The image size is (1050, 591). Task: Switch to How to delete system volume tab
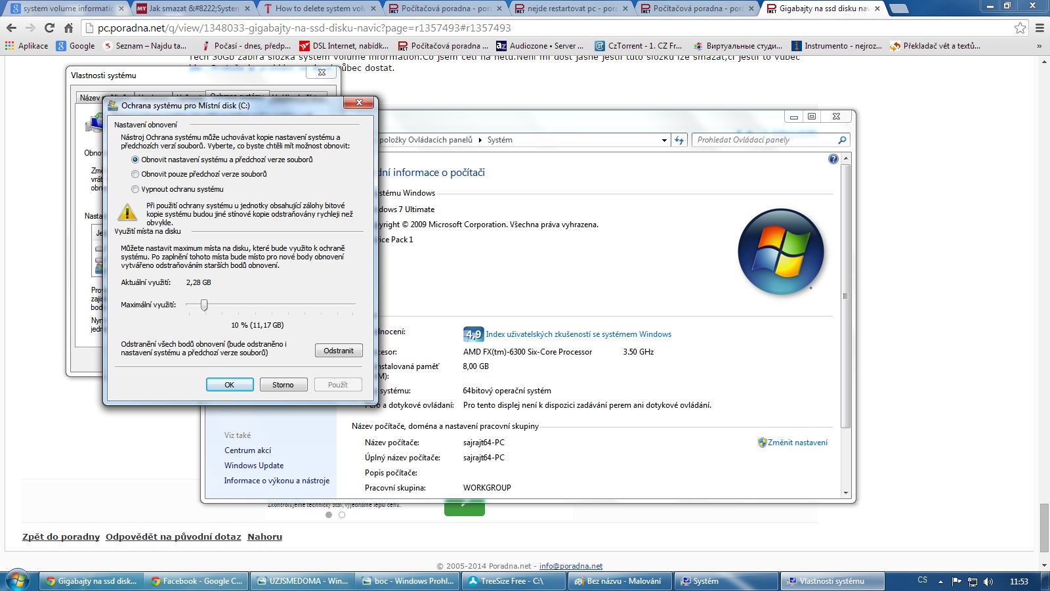coord(320,9)
